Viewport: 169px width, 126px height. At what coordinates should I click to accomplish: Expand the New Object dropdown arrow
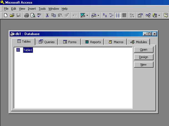coord(159,16)
